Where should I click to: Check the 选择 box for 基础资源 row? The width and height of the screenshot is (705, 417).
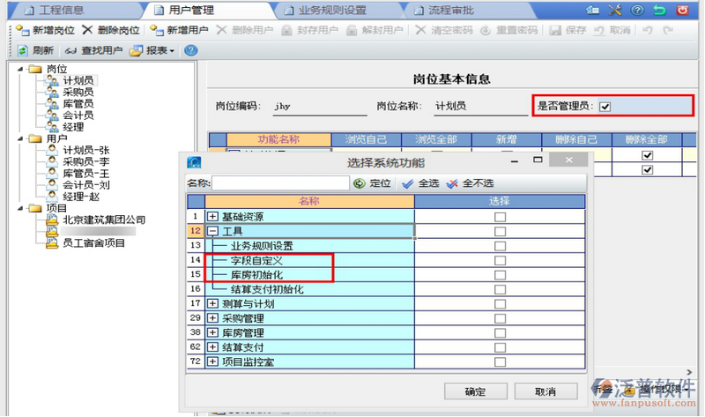click(500, 216)
